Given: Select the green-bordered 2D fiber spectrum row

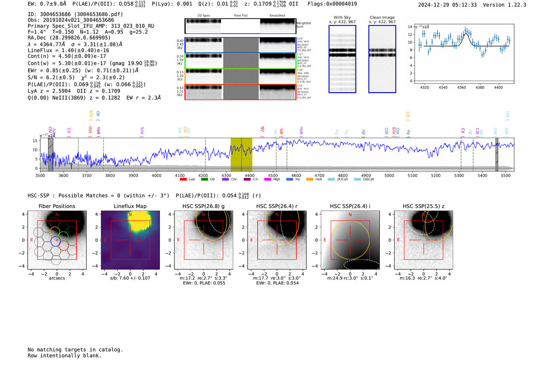Looking at the screenshot, I should coord(241,61).
